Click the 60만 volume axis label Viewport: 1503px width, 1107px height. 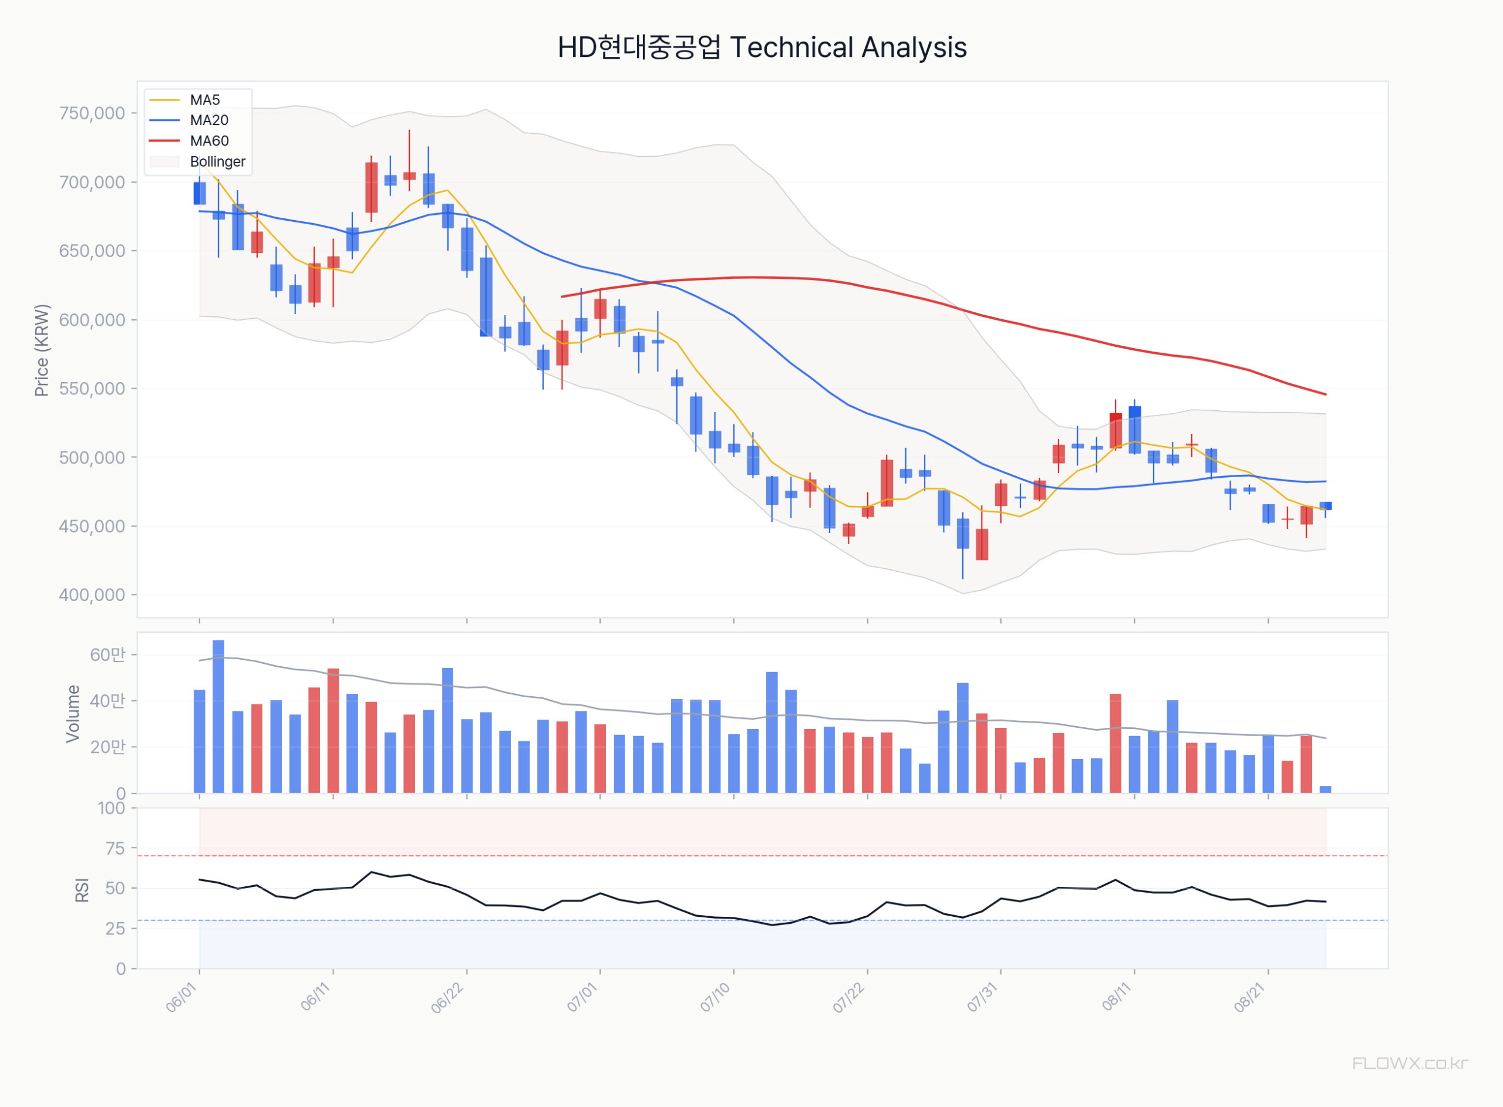coord(108,654)
